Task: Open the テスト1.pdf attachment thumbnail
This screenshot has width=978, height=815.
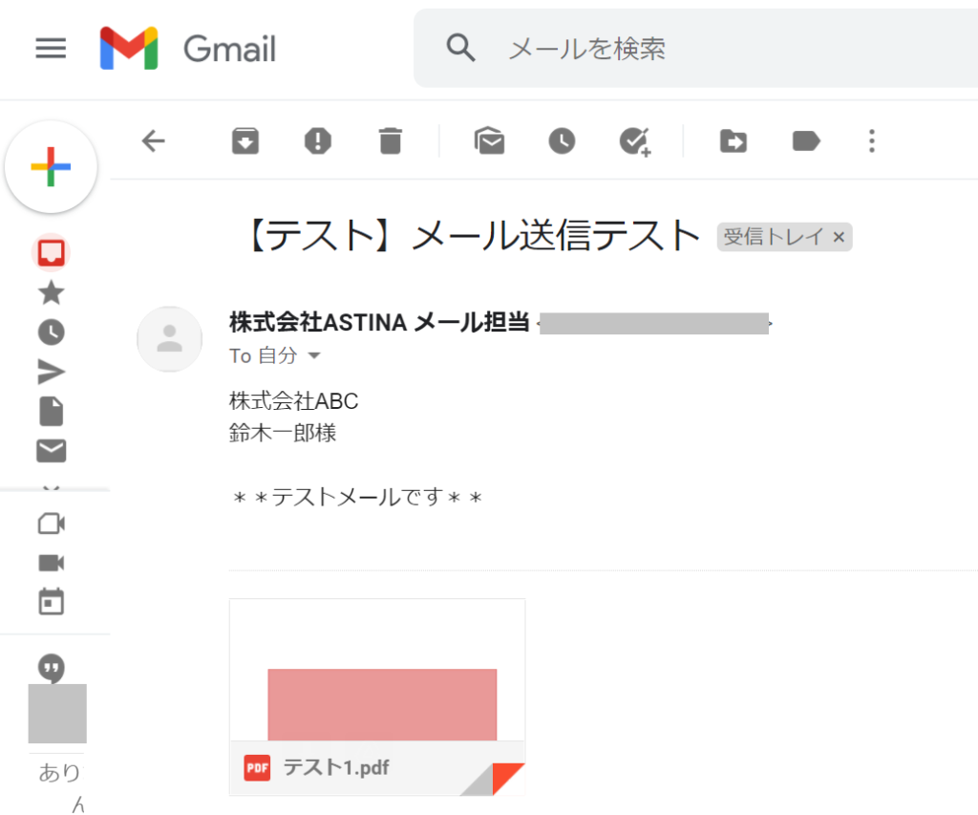Action: [x=377, y=697]
